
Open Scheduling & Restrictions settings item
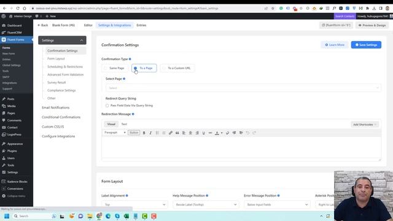[x=65, y=67]
